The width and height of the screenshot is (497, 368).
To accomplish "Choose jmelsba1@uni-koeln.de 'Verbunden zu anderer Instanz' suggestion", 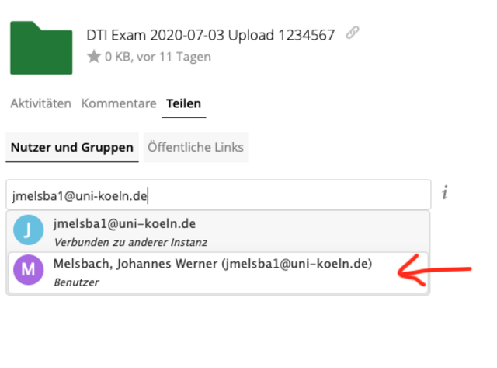I will [x=218, y=232].
